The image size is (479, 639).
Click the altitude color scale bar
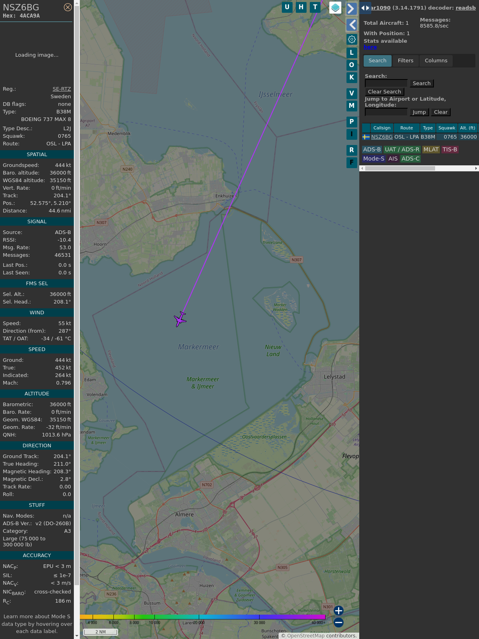pos(203,617)
